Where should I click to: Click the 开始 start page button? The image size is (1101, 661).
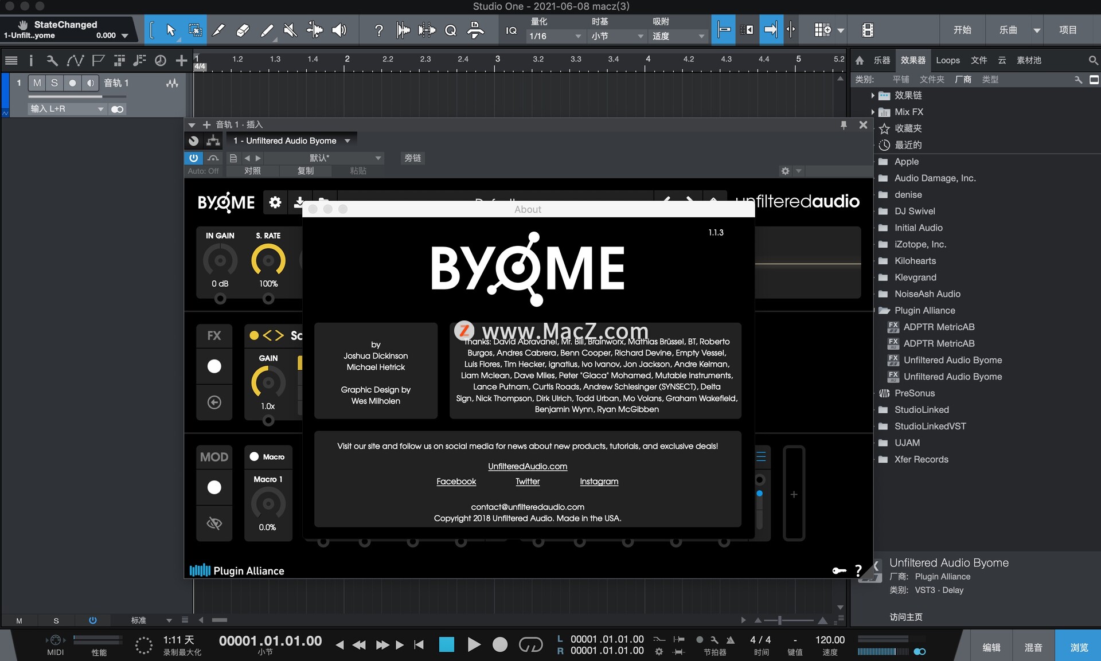click(962, 30)
